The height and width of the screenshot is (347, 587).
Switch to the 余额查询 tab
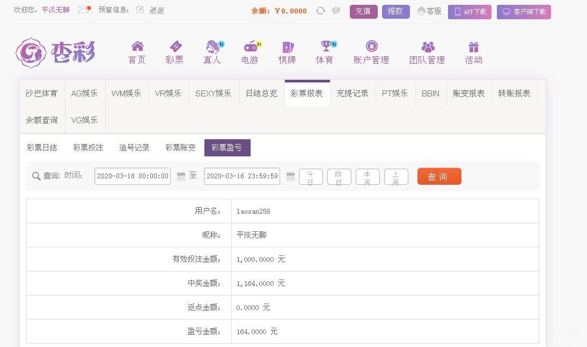pos(42,120)
